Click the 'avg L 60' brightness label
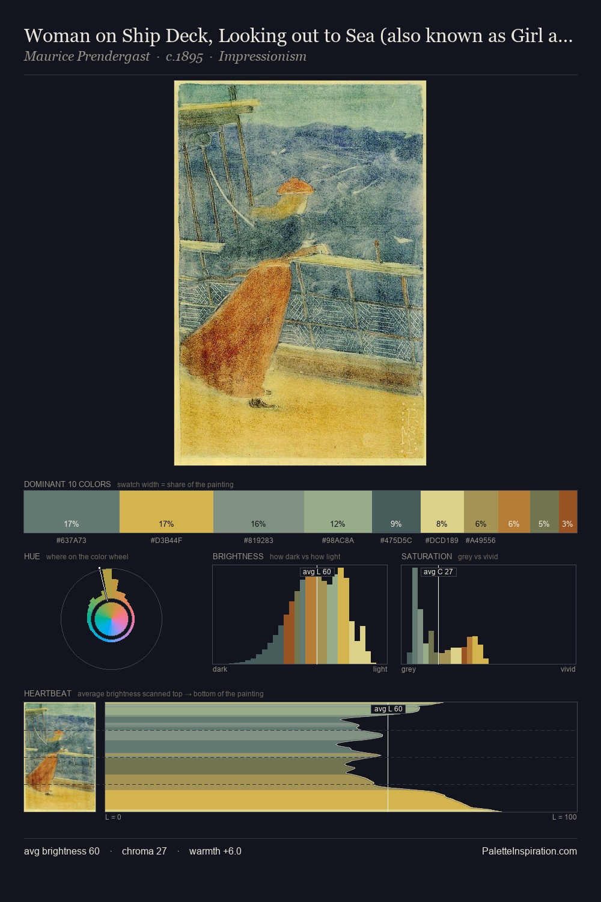Screen dimensions: 601x902 (317, 572)
